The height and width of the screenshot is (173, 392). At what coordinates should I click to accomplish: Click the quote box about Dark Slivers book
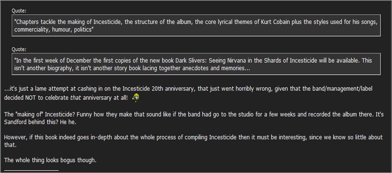click(x=196, y=64)
